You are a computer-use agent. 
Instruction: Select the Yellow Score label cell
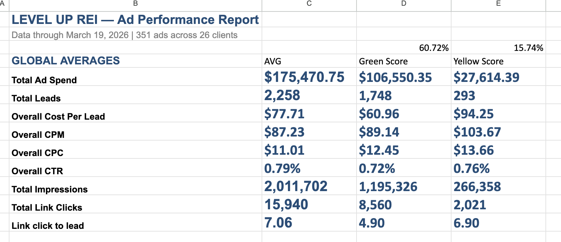coord(498,61)
